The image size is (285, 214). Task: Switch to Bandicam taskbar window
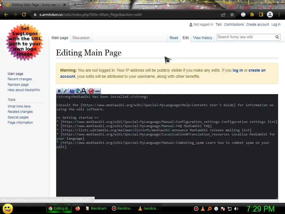click(96, 208)
